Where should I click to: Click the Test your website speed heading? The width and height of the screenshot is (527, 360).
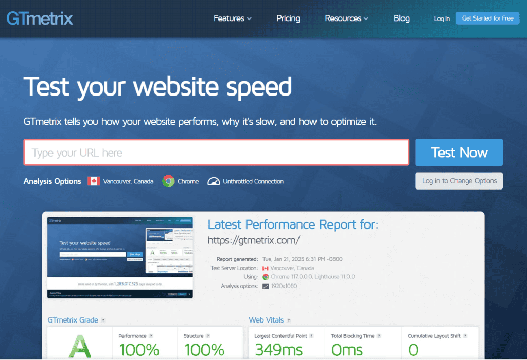coord(157,88)
